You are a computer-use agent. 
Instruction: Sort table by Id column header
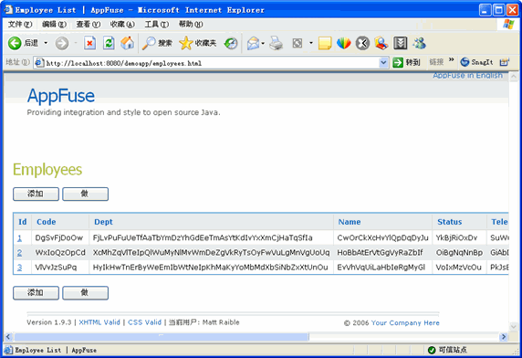[x=22, y=222]
